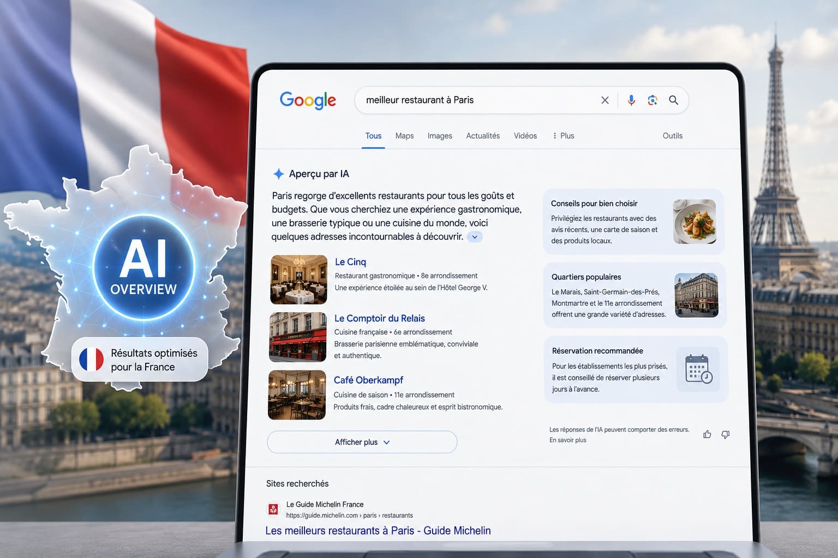Click the French flag circle icon
Image resolution: width=838 pixels, height=558 pixels.
point(91,360)
